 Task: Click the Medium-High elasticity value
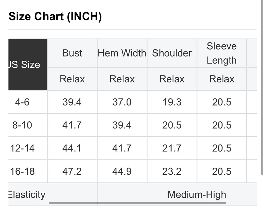[x=197, y=194]
